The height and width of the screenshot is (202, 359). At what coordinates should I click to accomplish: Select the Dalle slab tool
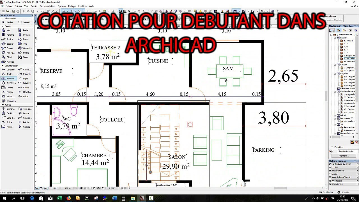click(26, 39)
